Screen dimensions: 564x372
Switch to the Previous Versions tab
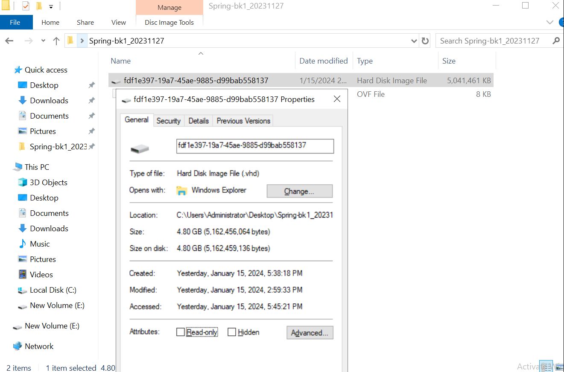pyautogui.click(x=243, y=121)
